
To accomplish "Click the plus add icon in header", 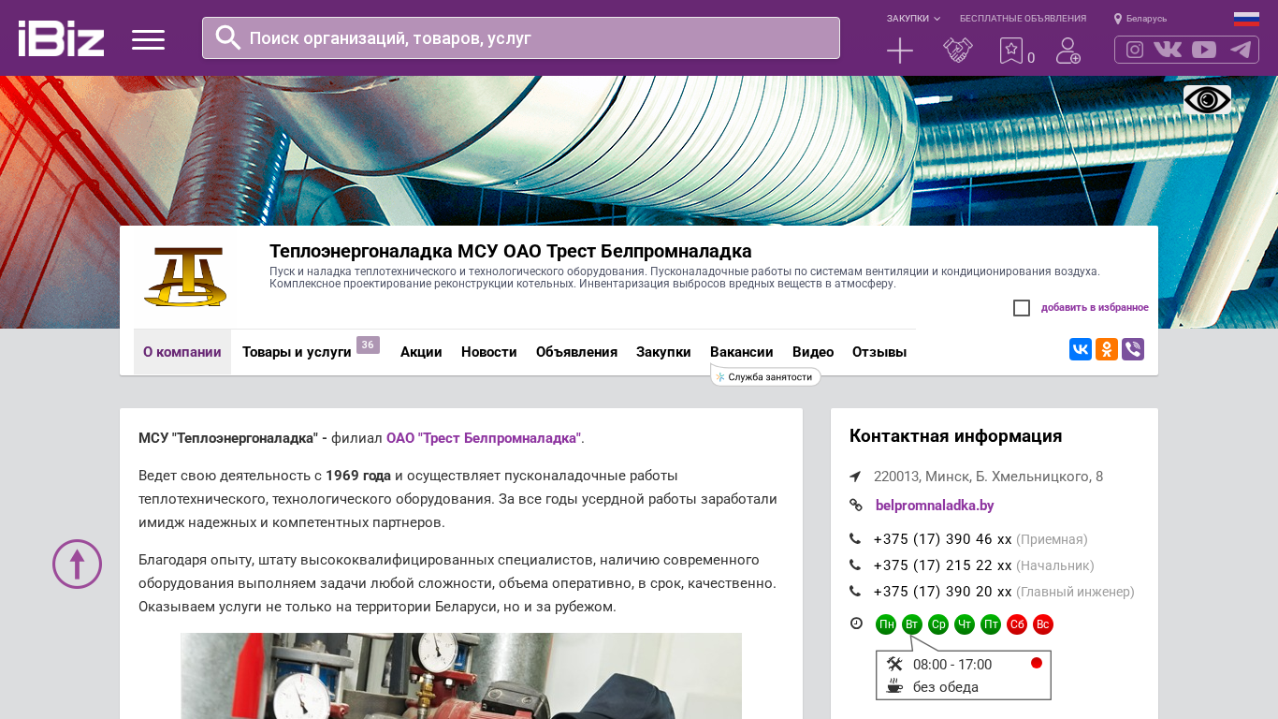I will tap(900, 51).
